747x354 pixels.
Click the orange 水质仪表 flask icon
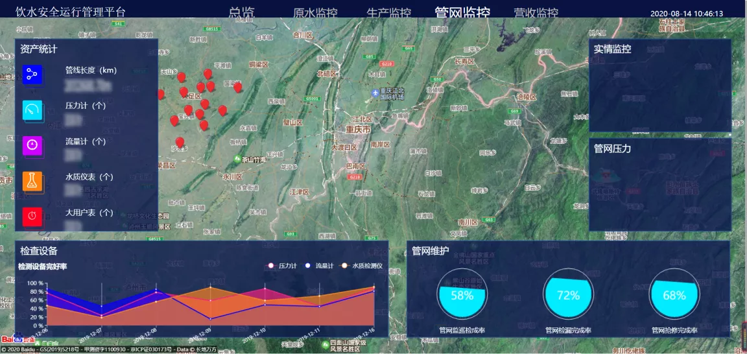coord(32,181)
